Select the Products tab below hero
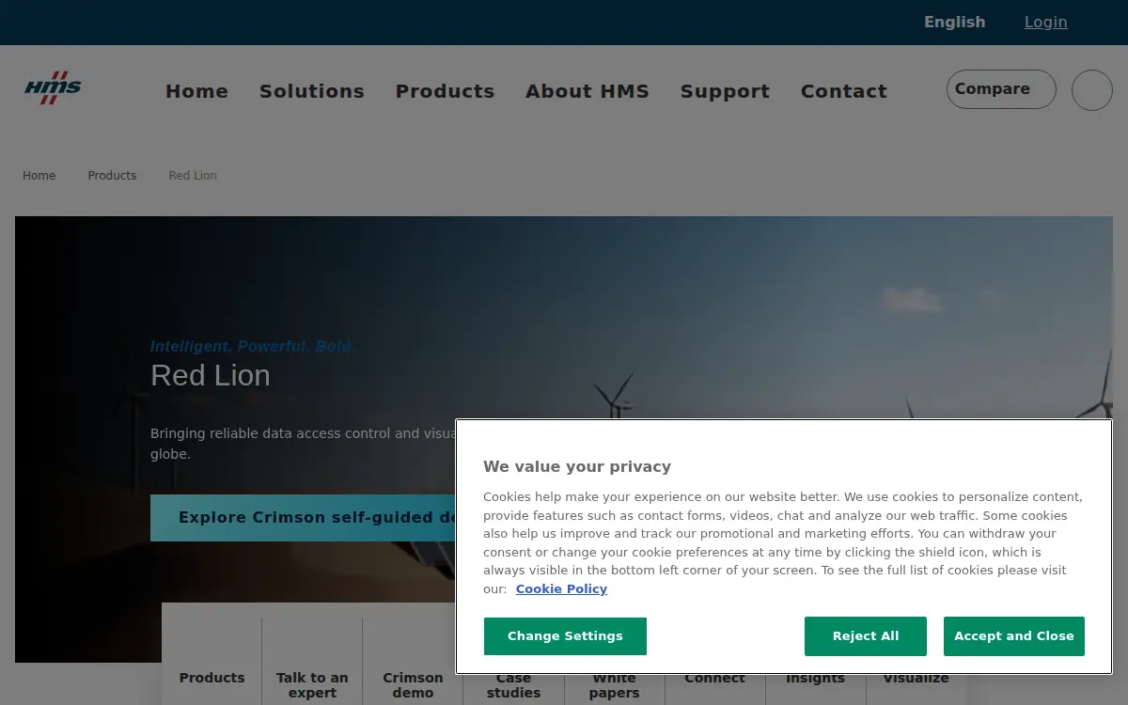Screen dimensions: 1128x705 [211, 678]
